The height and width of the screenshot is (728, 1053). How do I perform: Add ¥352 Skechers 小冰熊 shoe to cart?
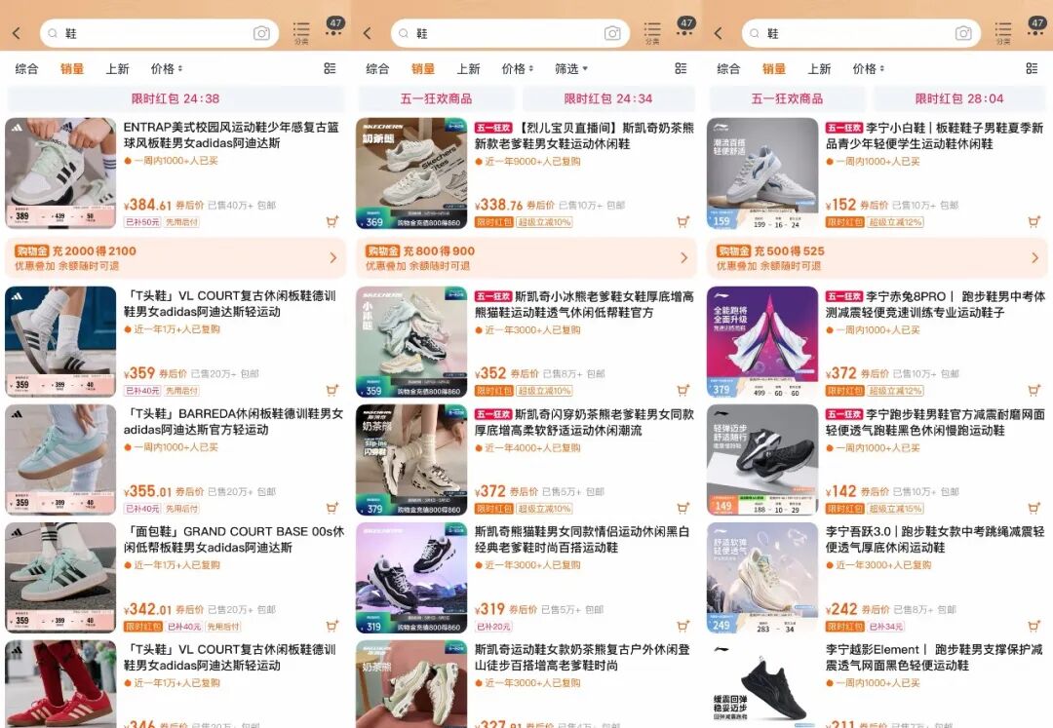pyautogui.click(x=683, y=390)
